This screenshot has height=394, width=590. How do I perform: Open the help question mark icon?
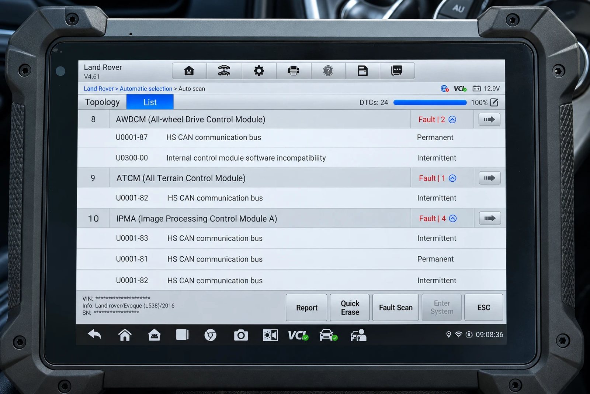tap(328, 71)
